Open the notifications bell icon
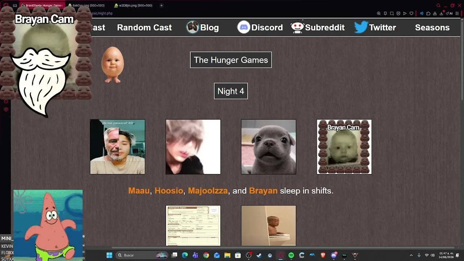 pyautogui.click(x=457, y=255)
